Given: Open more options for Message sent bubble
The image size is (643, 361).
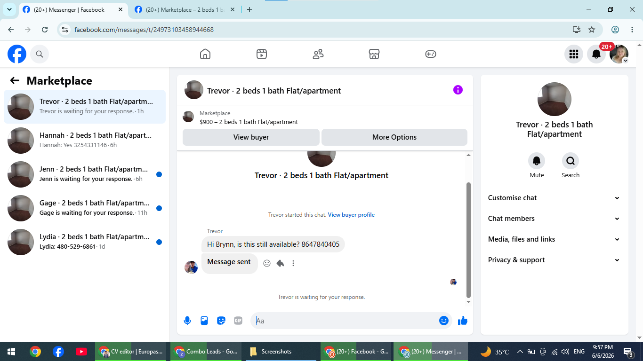Looking at the screenshot, I should (293, 263).
